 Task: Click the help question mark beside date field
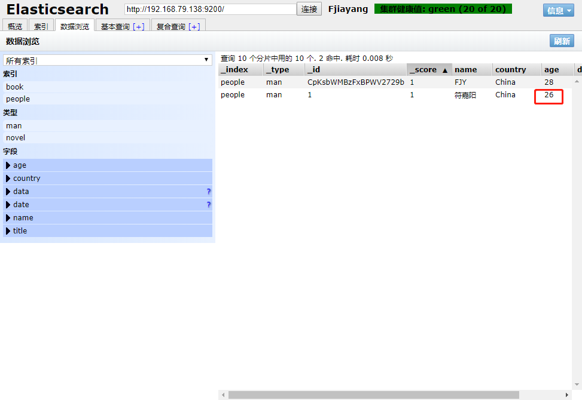point(209,205)
